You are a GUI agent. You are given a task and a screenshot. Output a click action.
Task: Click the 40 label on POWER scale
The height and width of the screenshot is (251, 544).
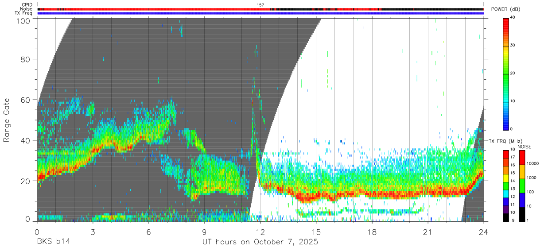pos(512,18)
